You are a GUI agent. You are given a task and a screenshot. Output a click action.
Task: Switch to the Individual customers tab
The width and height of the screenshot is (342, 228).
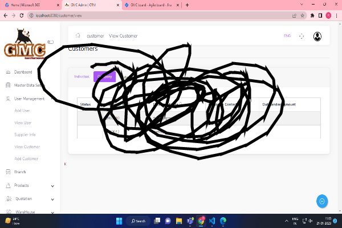pyautogui.click(x=82, y=76)
